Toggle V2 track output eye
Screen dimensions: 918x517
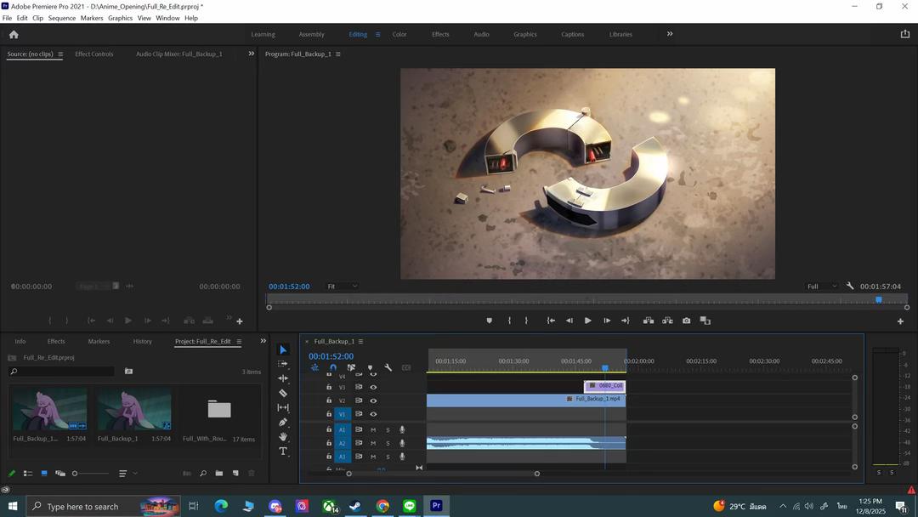pos(373,401)
